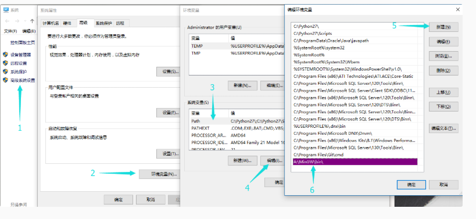The image size is (476, 219).
Task: Click the shield icon beside 高级系统设置
Action: click(x=5, y=80)
